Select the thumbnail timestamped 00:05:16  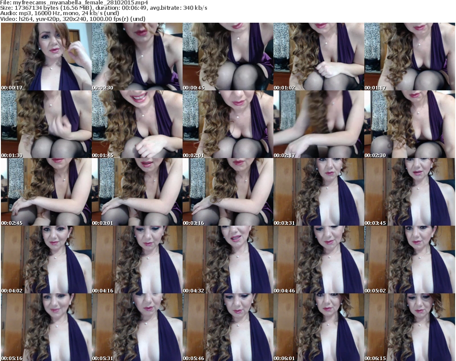tap(46, 327)
